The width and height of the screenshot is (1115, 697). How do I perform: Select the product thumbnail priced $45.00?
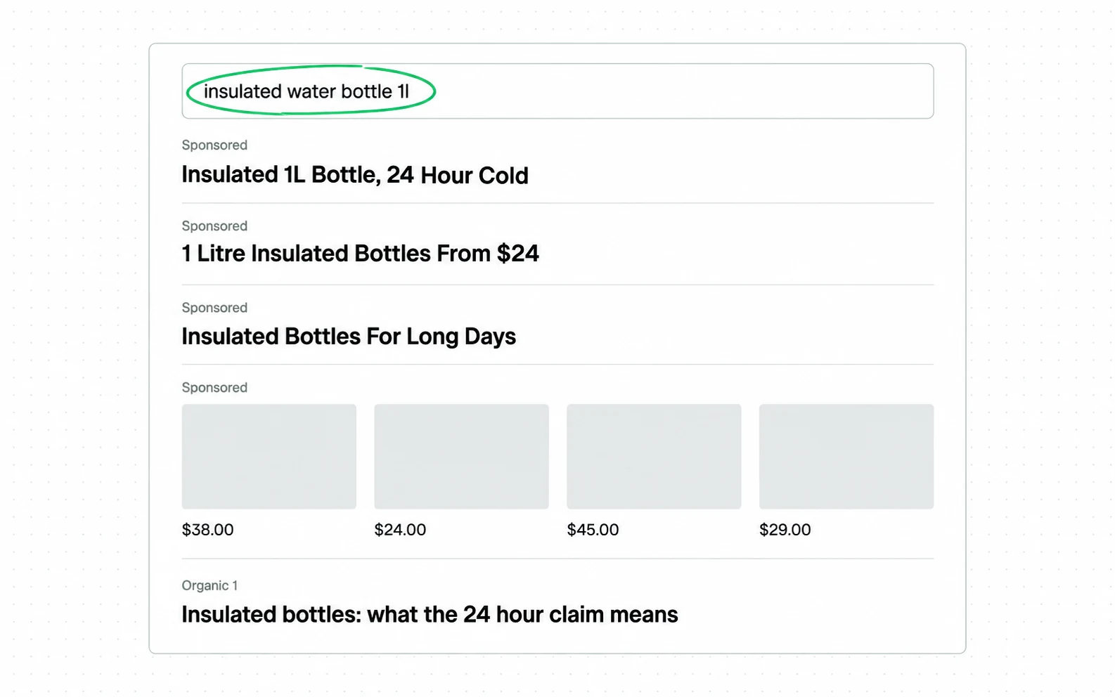(654, 457)
